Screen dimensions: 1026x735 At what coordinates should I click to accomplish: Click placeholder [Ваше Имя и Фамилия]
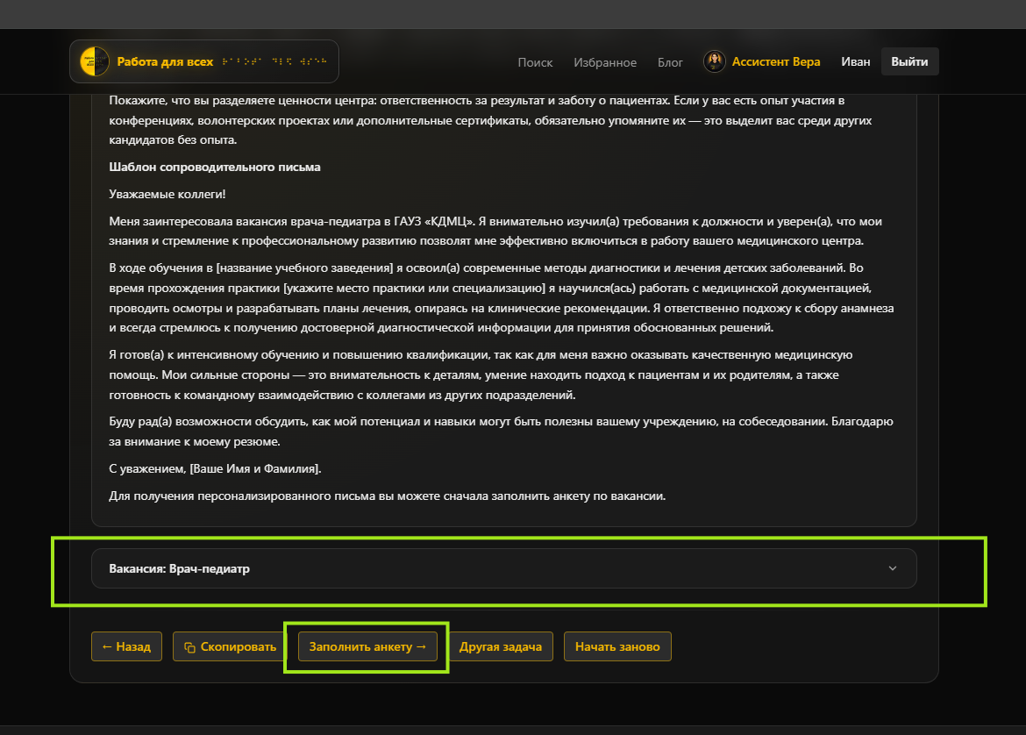(255, 469)
